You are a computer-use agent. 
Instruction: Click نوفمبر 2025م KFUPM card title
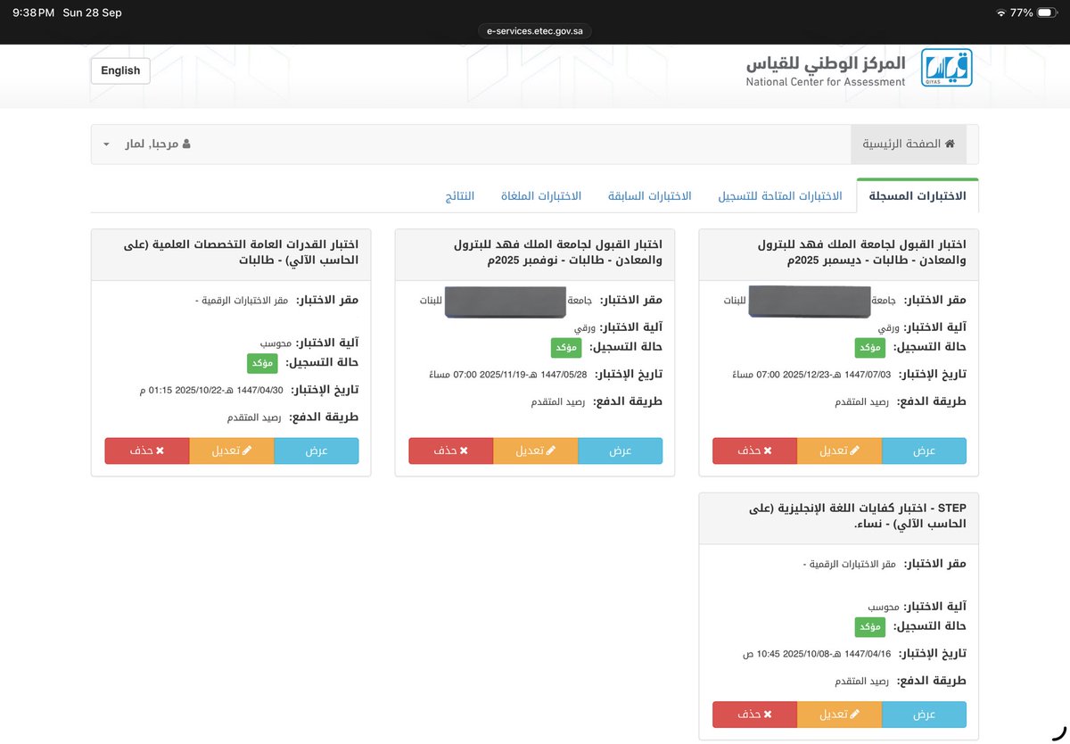pos(557,252)
